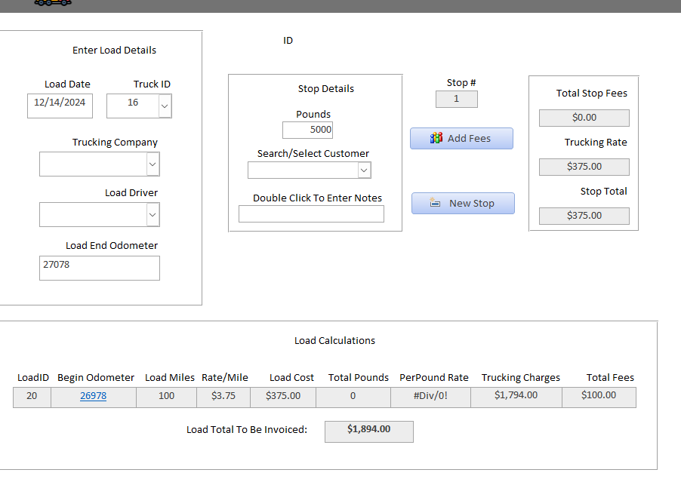Screen dimensions: 681x485
Task: Focus the Load End Odometer field
Action: [x=99, y=268]
